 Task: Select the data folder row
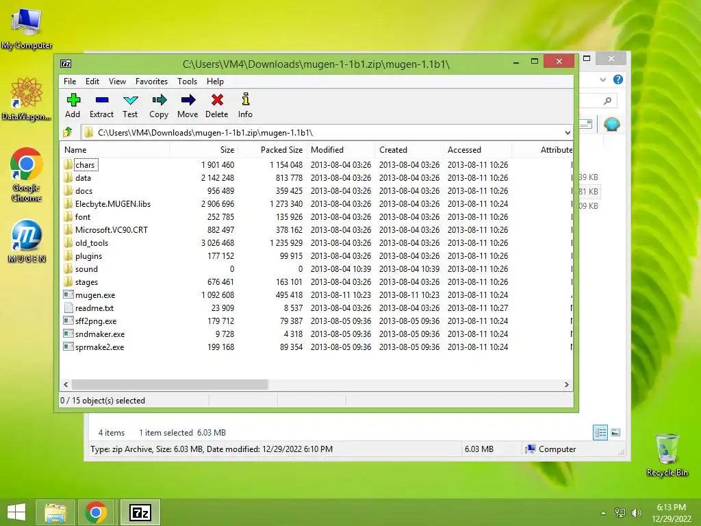(x=316, y=177)
